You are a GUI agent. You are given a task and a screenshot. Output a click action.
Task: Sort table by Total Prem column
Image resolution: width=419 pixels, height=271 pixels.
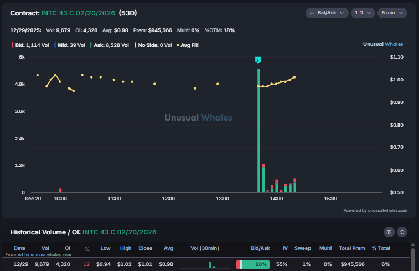click(x=351, y=248)
